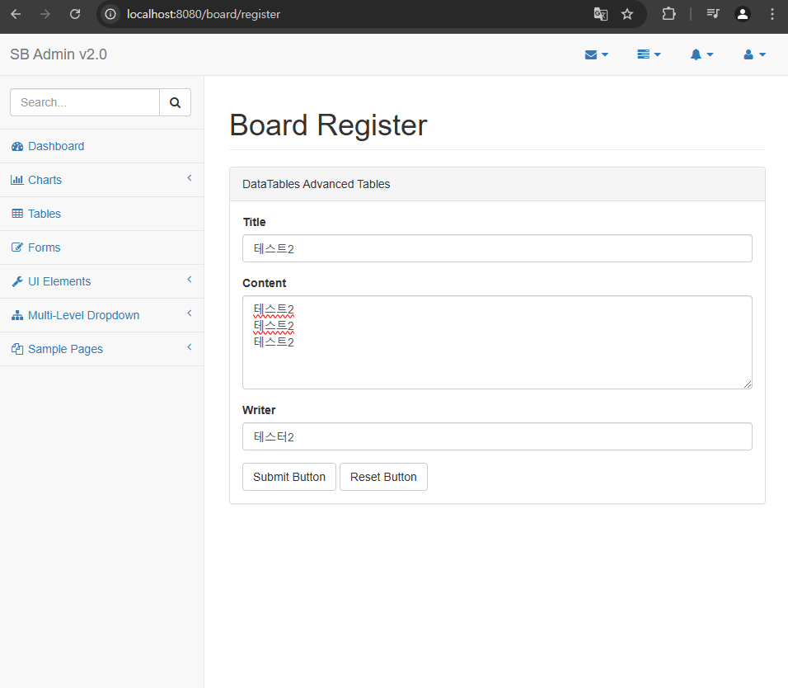Click the Tables grid icon

pyautogui.click(x=17, y=214)
